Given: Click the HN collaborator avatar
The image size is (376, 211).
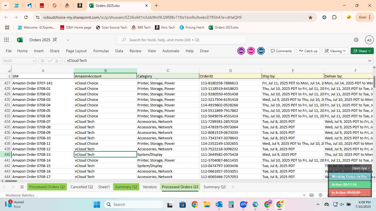Looking at the screenshot, I should [241, 51].
